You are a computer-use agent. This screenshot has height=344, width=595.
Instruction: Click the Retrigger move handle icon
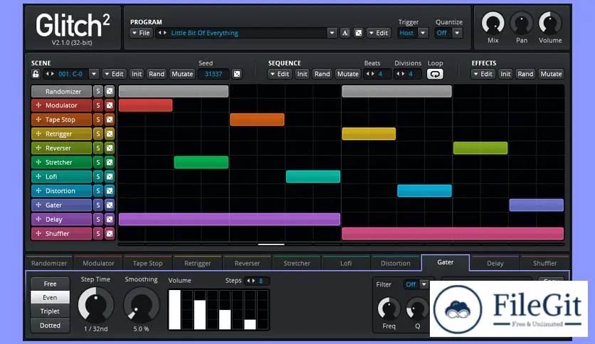(x=38, y=134)
